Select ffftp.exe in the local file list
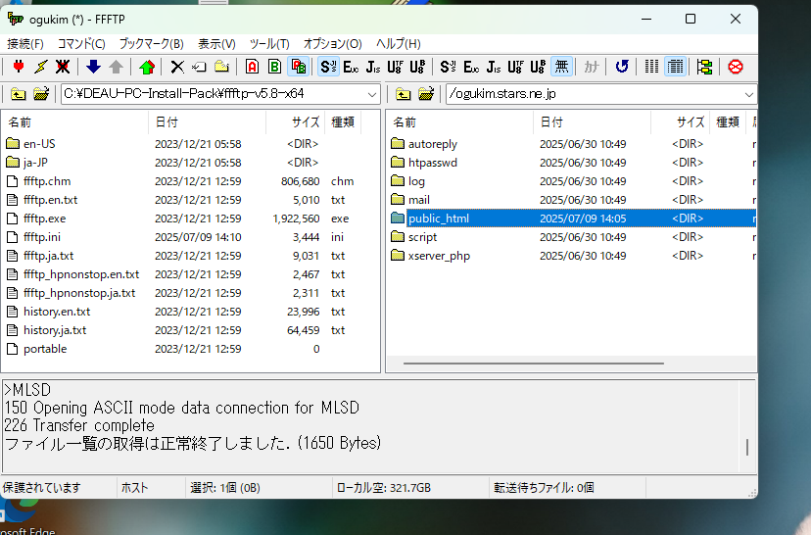 pos(46,219)
